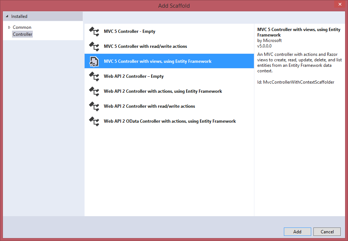Close the Add Scaffold dialog
Viewport: 348px width, 241px height.
point(340,4)
